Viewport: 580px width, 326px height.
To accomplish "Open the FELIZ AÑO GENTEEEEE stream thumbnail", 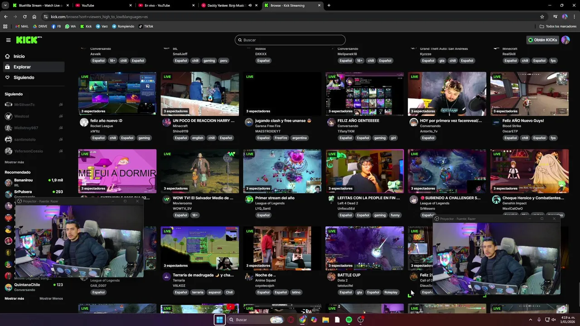I will 365,94.
